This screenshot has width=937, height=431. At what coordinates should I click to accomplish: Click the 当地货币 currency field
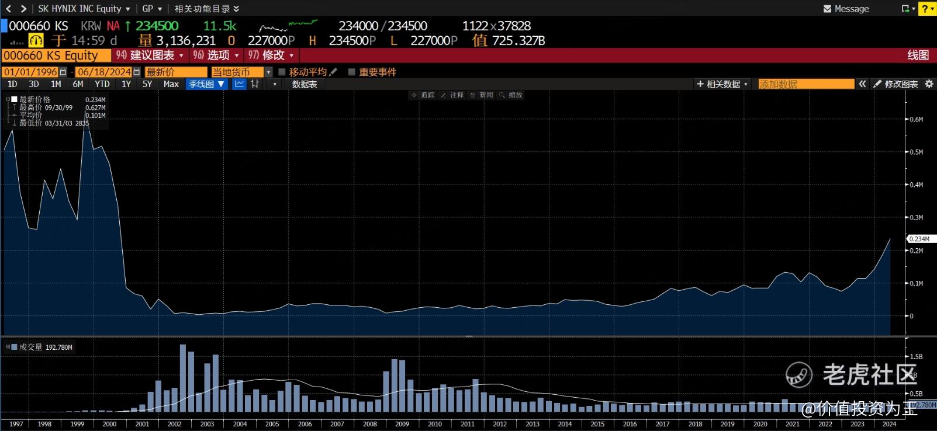point(237,72)
